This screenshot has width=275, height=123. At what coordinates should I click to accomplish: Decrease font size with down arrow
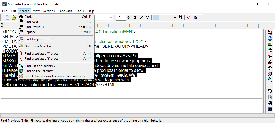pyautogui.click(x=128, y=19)
